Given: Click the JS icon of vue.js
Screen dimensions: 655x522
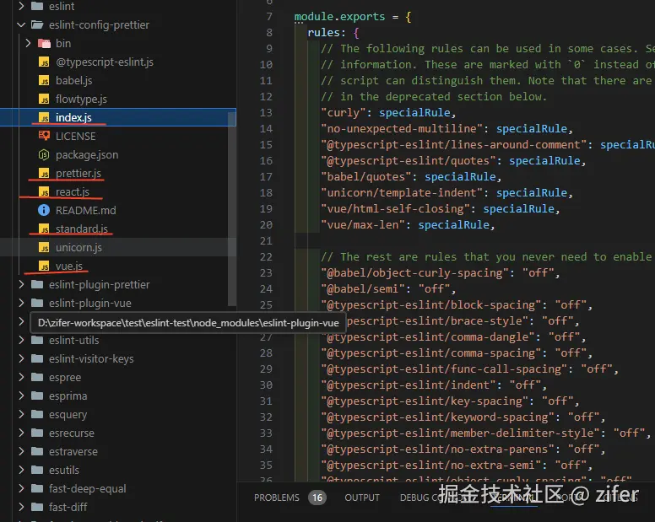Looking at the screenshot, I should coord(44,266).
